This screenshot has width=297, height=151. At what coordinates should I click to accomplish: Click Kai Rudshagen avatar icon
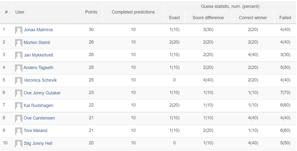pyautogui.click(x=19, y=106)
